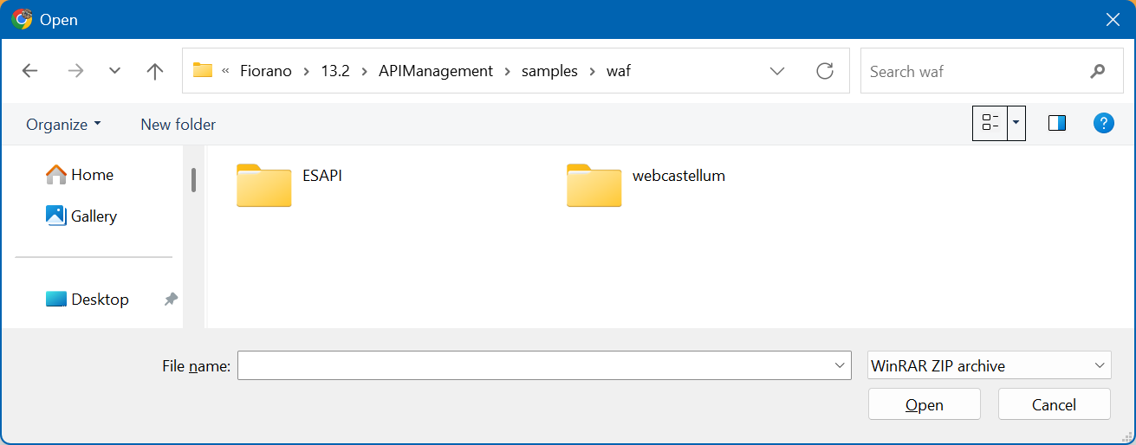Viewport: 1136px width, 445px height.
Task: Go up one folder level
Action: tap(155, 71)
